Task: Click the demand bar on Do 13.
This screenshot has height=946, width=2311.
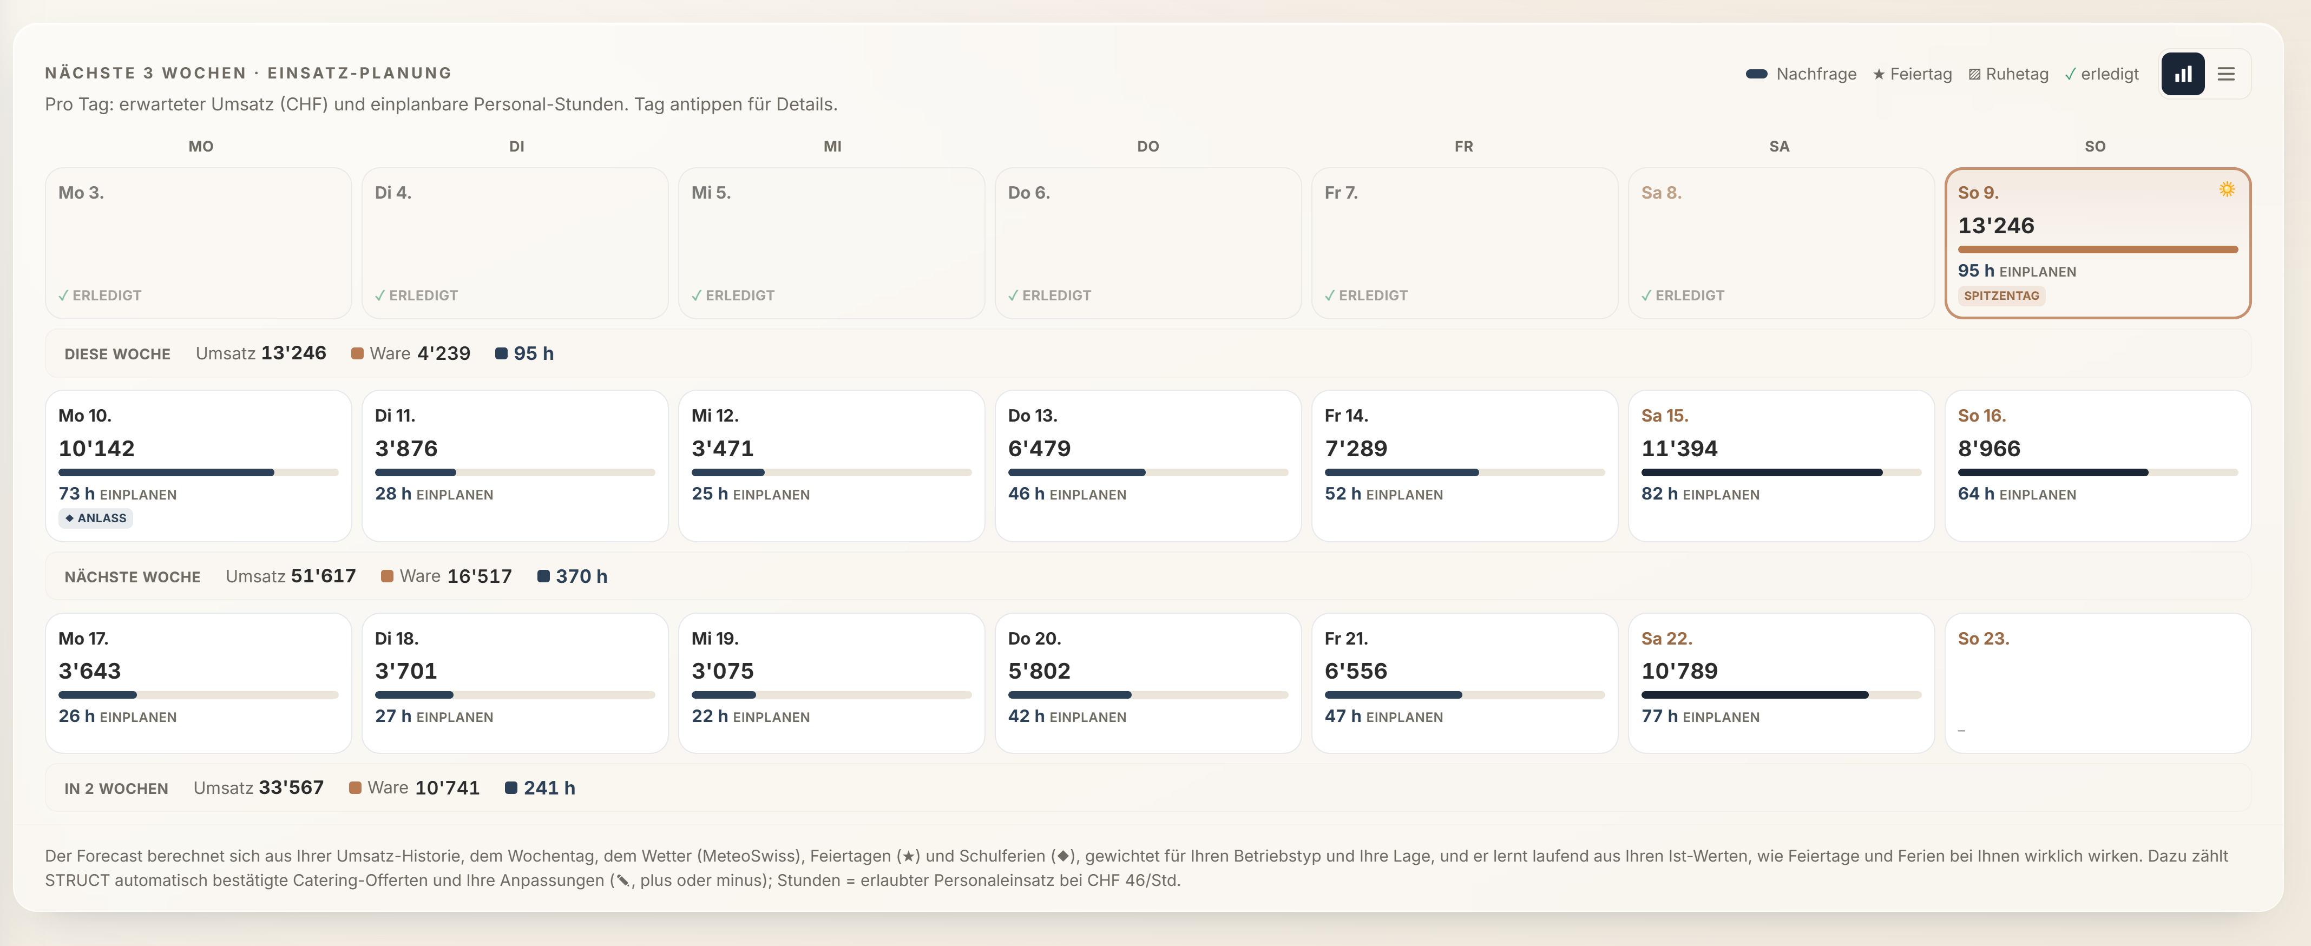Action: (1147, 472)
